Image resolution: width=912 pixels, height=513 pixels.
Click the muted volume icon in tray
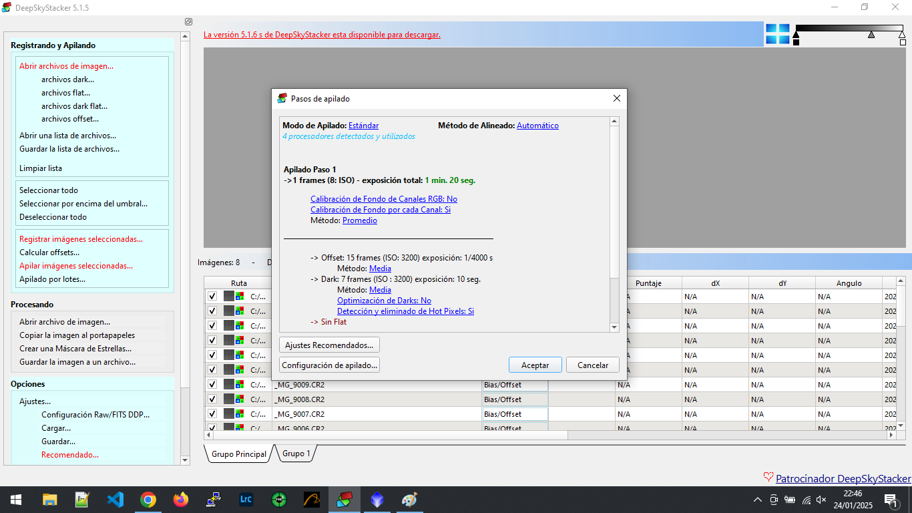(x=822, y=500)
